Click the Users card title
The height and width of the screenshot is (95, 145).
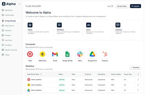pyautogui.click(x=88, y=30)
